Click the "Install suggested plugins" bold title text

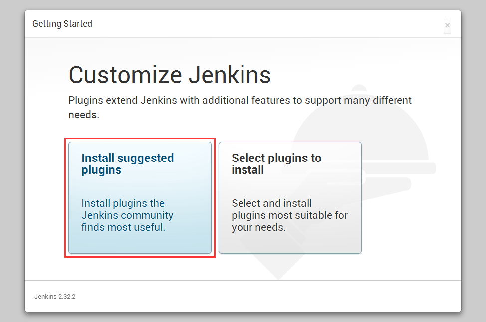click(x=127, y=164)
